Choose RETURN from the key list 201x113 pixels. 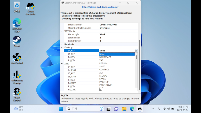coord(117,63)
